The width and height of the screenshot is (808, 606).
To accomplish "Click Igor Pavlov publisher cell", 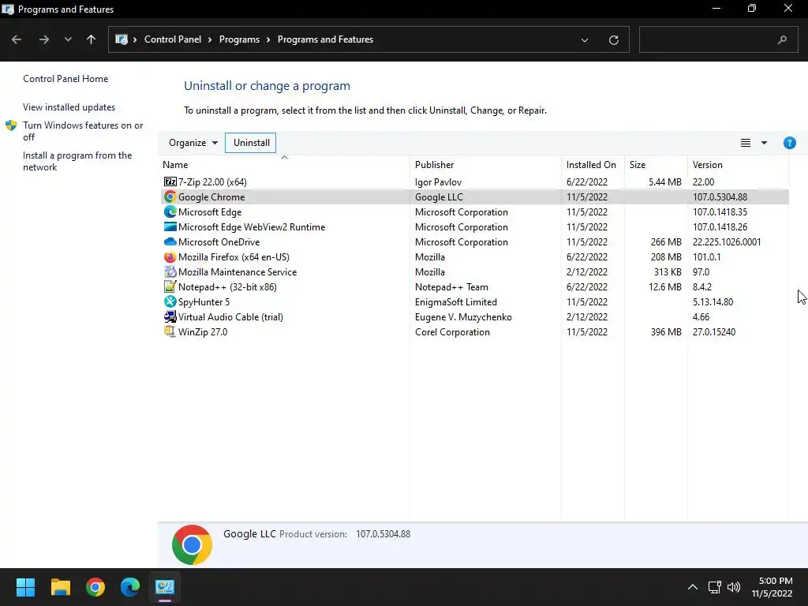I will coord(438,182).
